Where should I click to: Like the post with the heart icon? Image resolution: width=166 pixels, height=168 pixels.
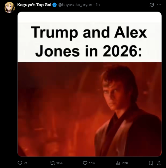click(x=85, y=163)
